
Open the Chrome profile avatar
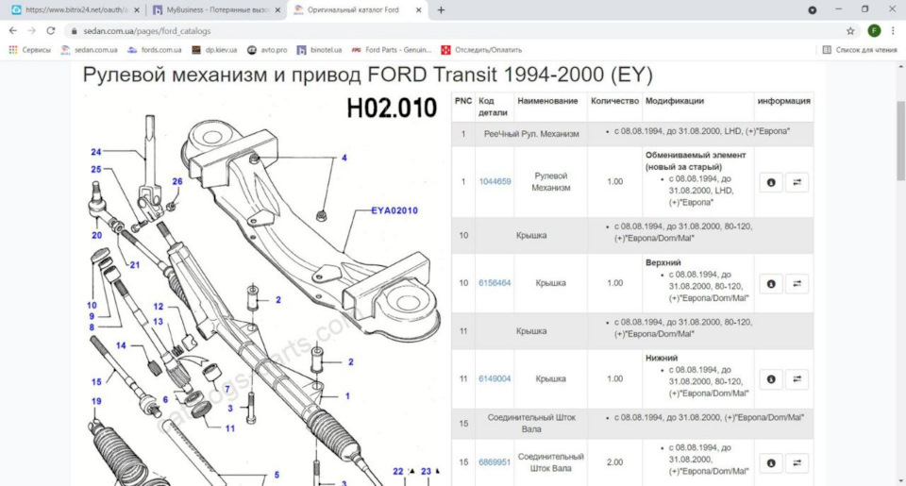pyautogui.click(x=874, y=30)
